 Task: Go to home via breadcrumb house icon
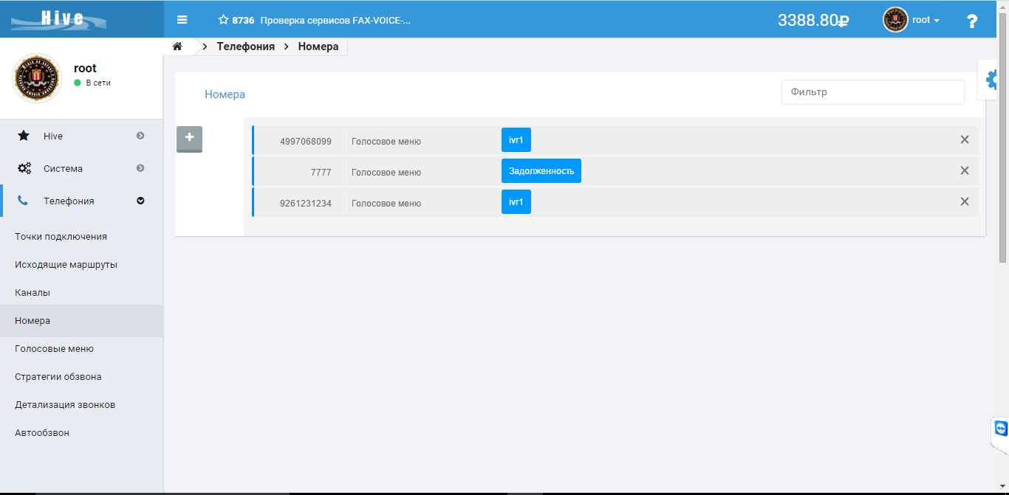coord(177,46)
